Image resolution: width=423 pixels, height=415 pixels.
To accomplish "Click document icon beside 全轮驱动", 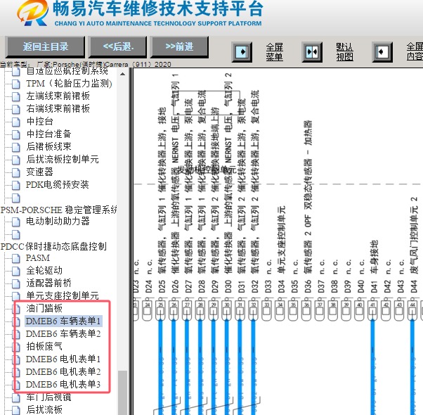I will click(x=16, y=271).
